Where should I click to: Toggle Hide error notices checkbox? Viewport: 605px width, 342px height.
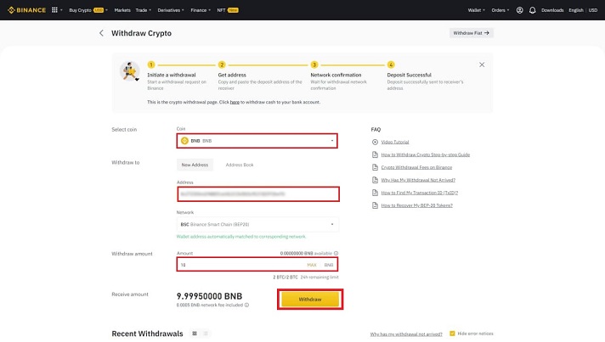tap(452, 334)
